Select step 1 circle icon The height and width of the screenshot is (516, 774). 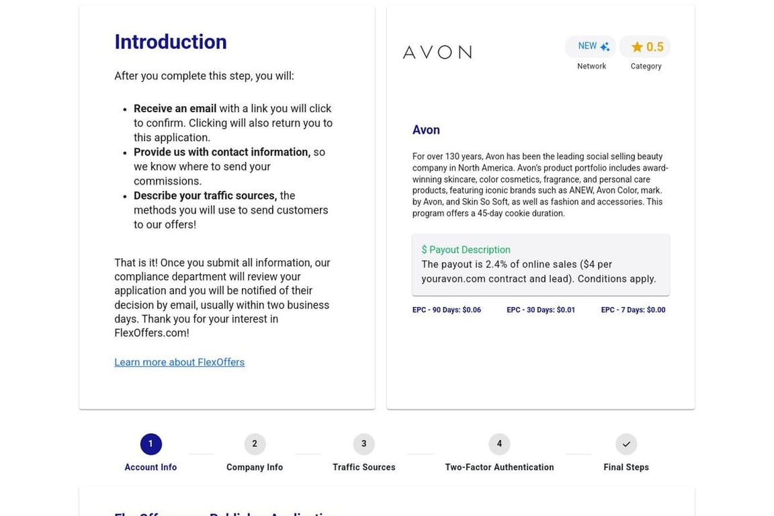(150, 444)
